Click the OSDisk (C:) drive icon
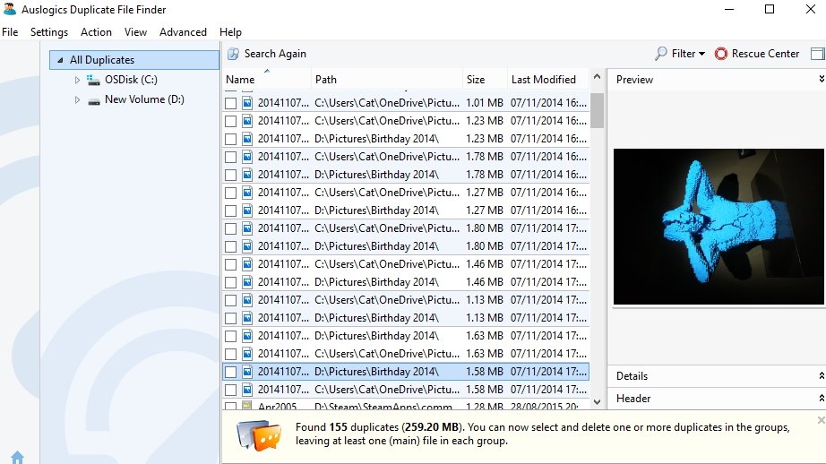Viewport: 826px width, 464px height. [94, 80]
